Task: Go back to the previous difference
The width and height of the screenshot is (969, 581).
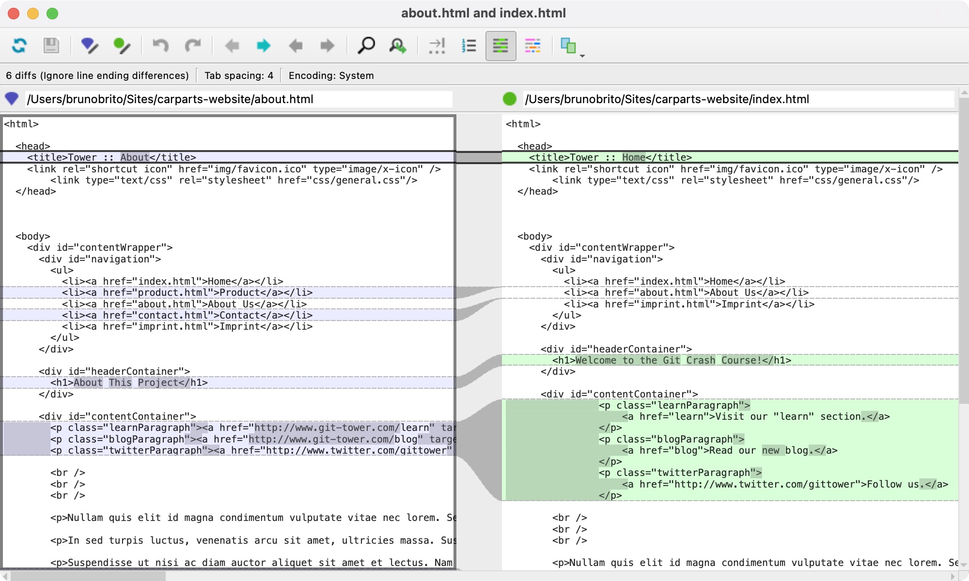Action: (x=233, y=46)
